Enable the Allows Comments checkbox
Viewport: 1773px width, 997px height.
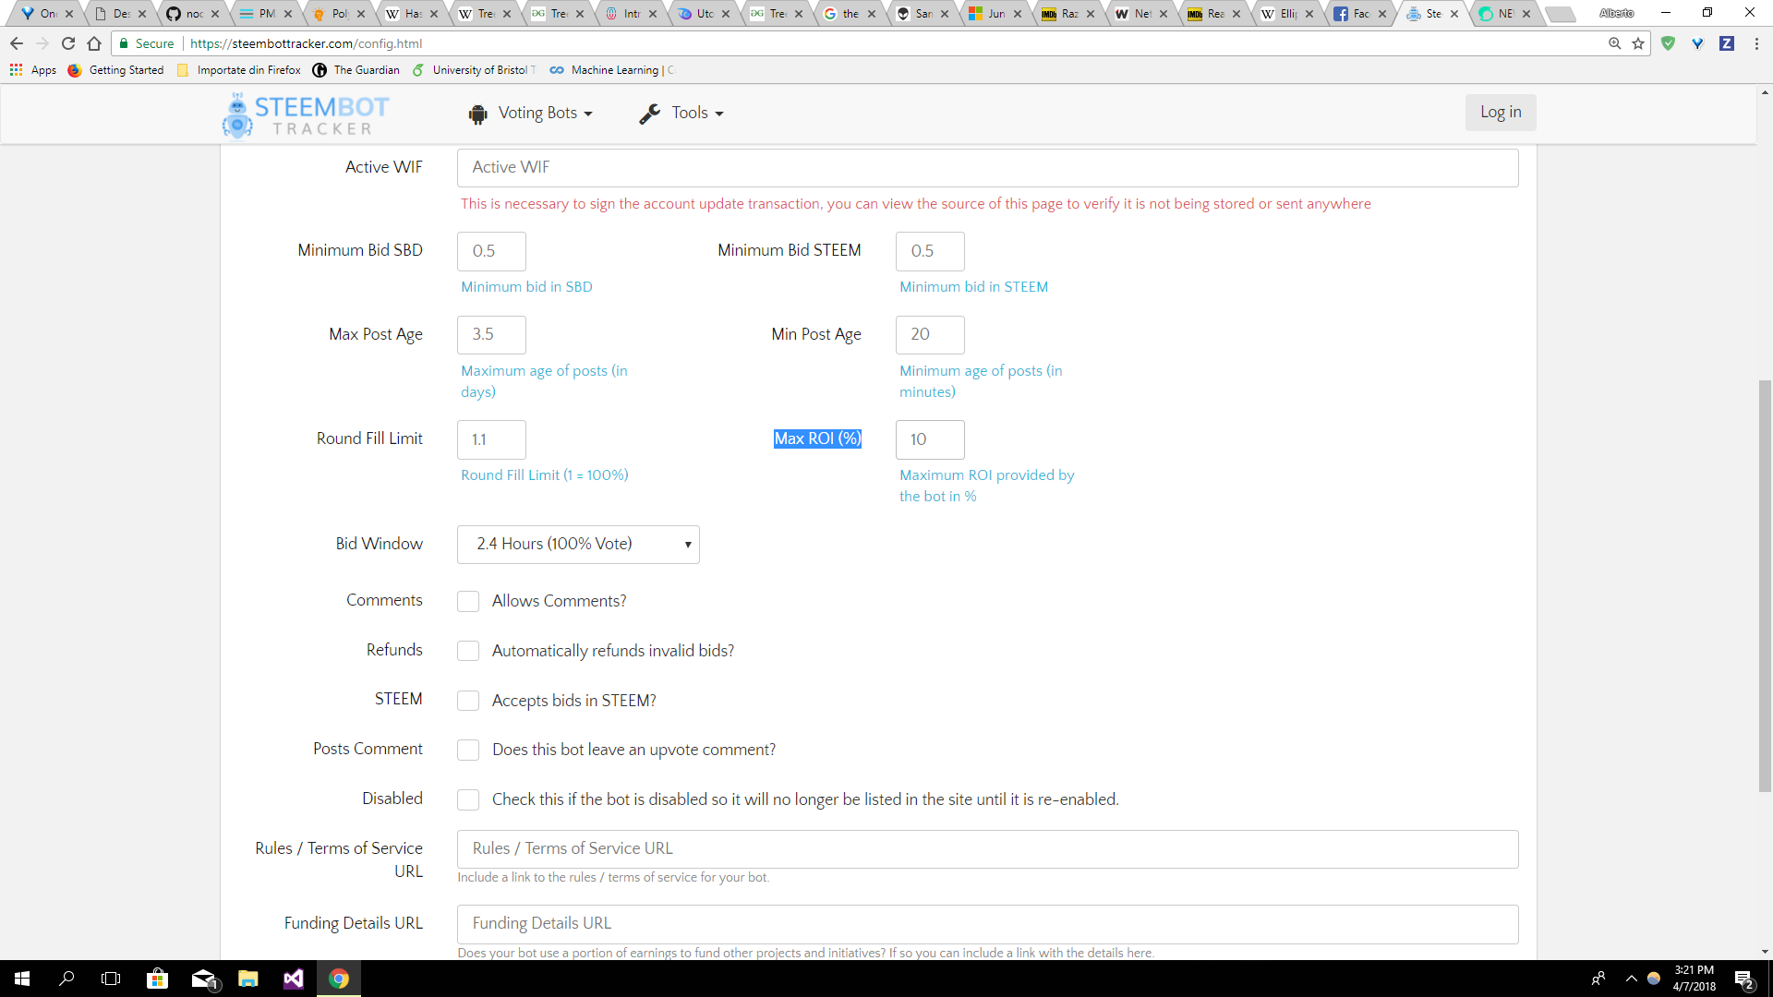pyautogui.click(x=468, y=601)
